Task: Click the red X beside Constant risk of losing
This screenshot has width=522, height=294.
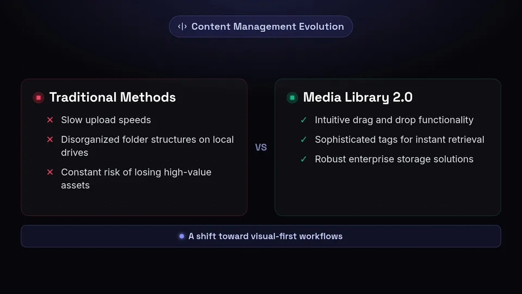Action: 50,172
